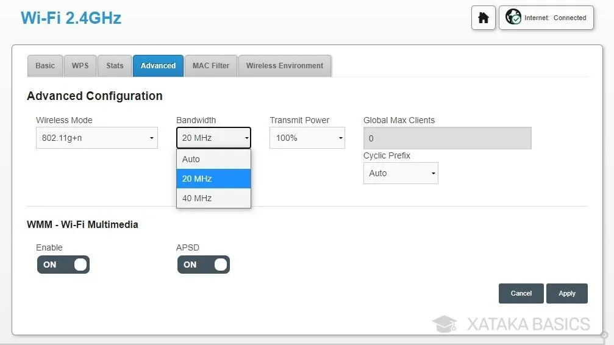
Task: Cancel the configuration changes
Action: point(521,293)
